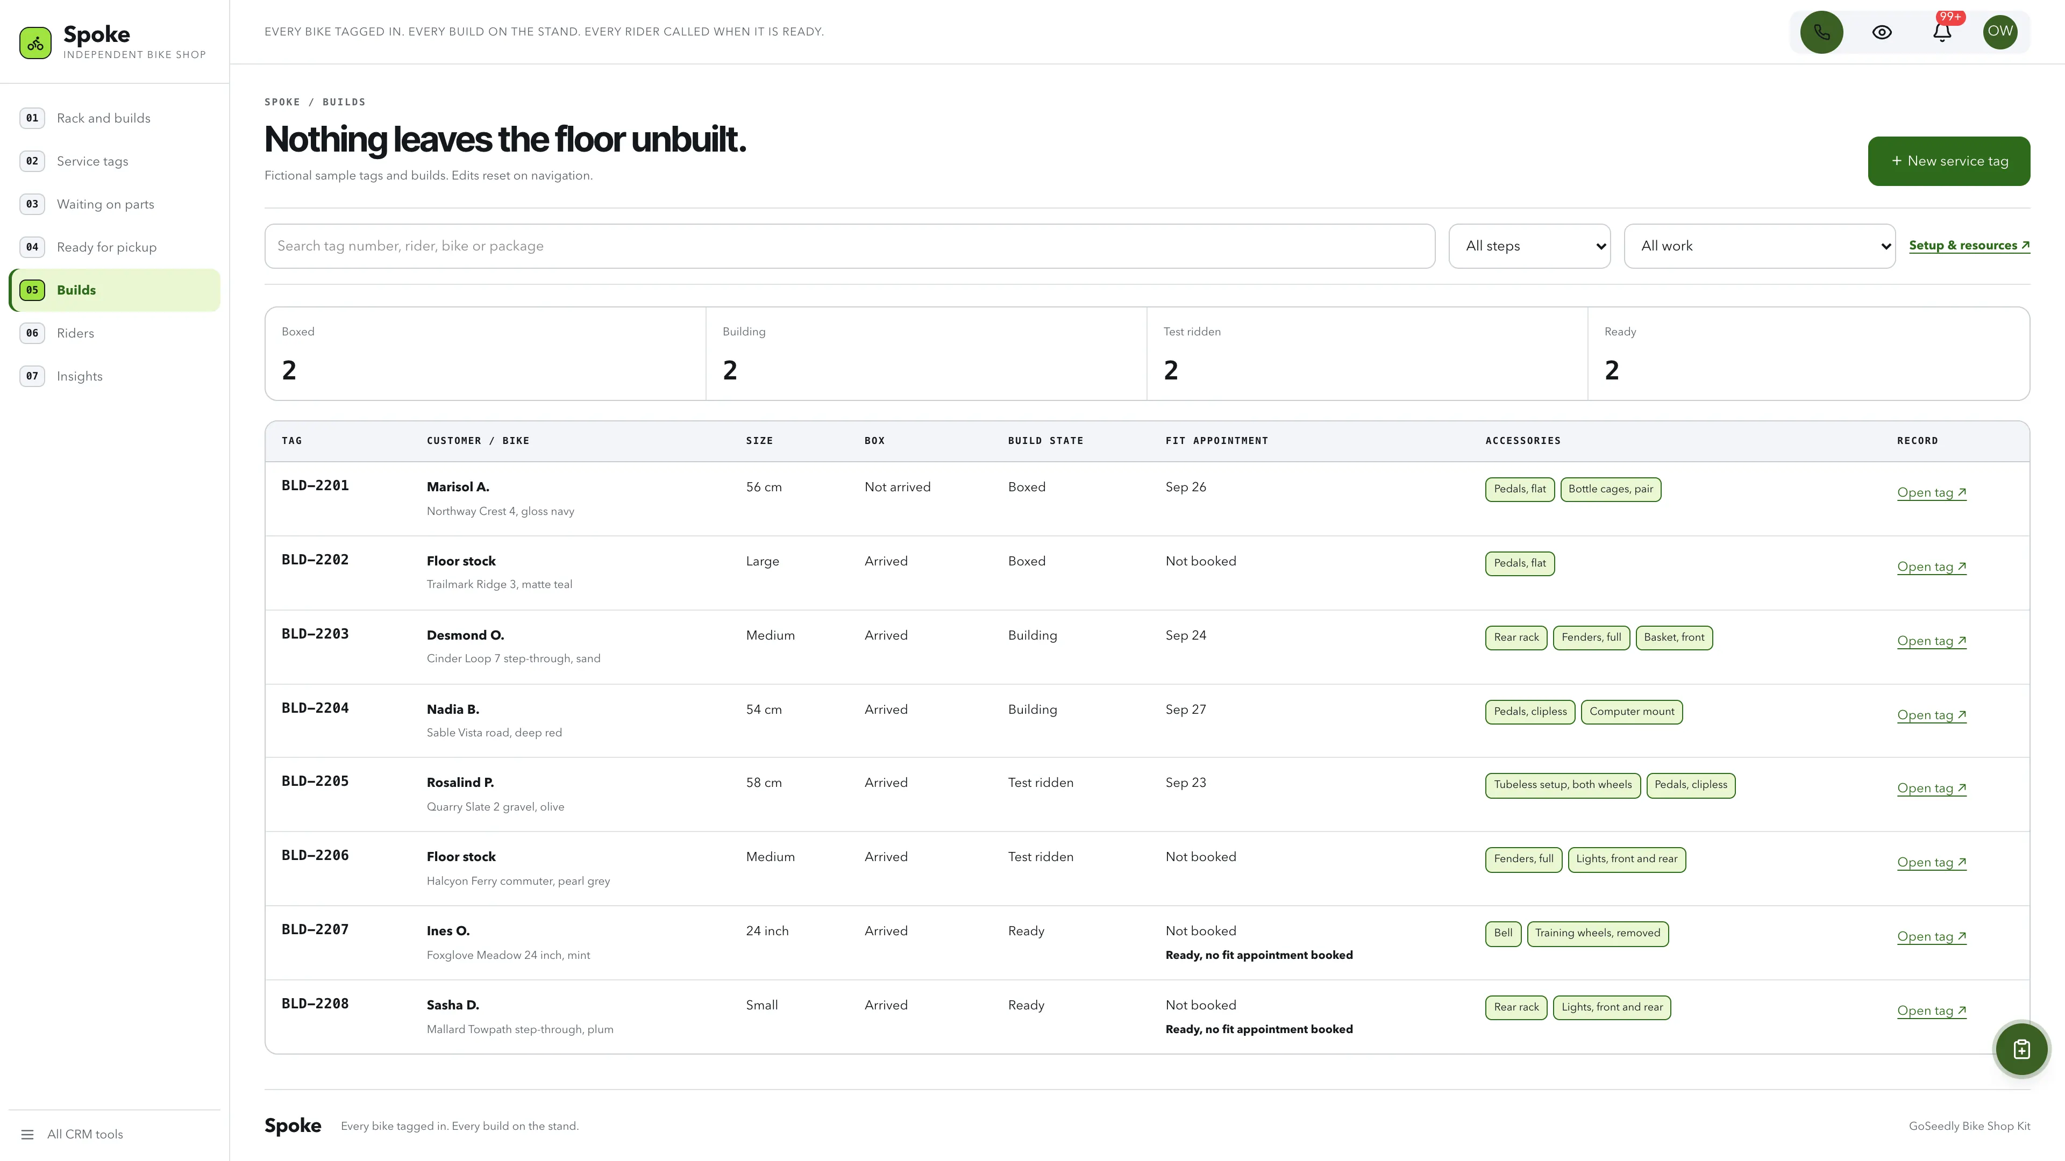Open tag for BLD-2207 Ines O.
2065x1161 pixels.
[1931, 936]
